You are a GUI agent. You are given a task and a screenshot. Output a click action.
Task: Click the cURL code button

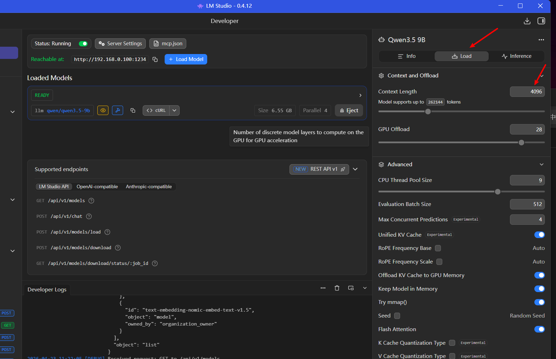156,110
